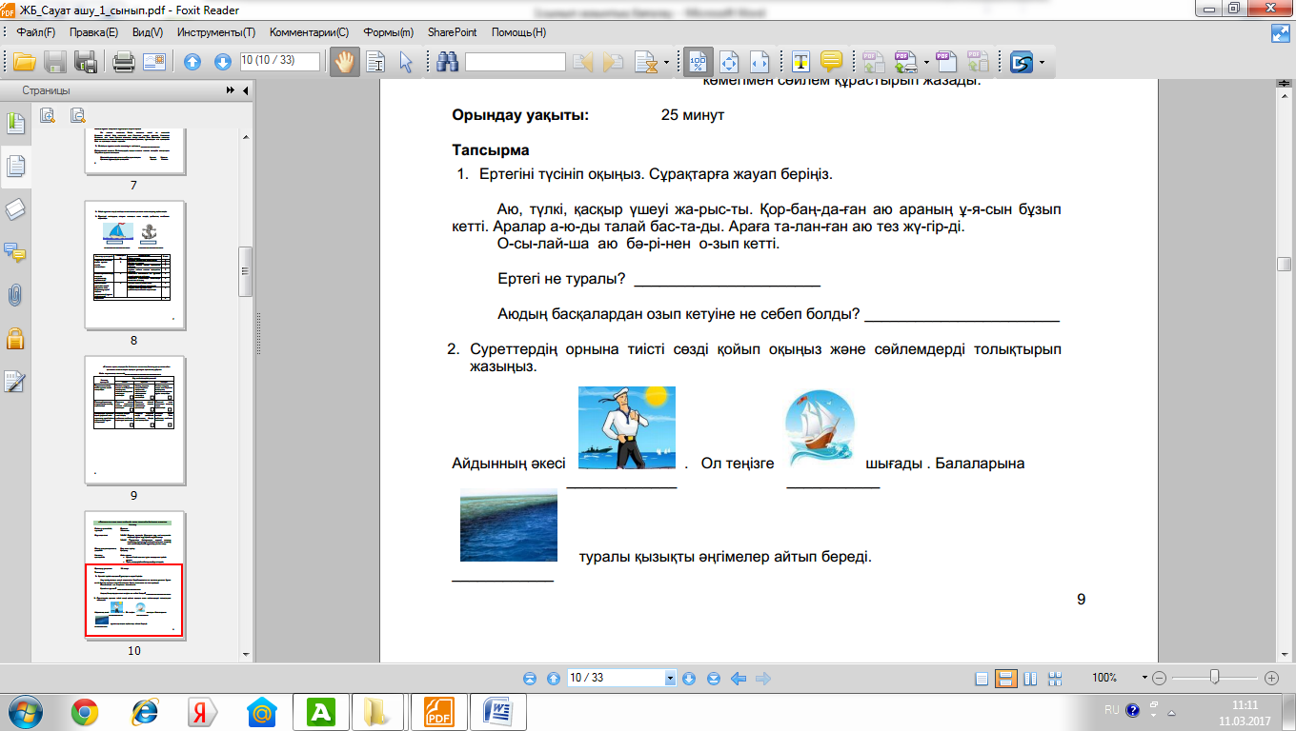Click the Save As double-disk icon
Image resolution: width=1296 pixels, height=731 pixels.
tap(86, 63)
